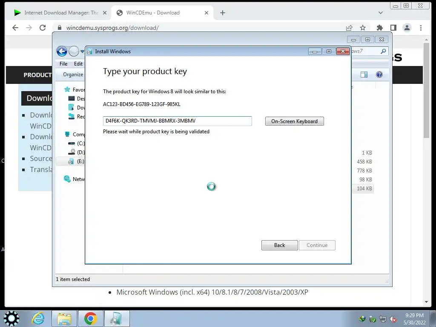Select Desktop in the Explorer navigation pane
Viewport: 436px width, 327px height.
[x=77, y=98]
